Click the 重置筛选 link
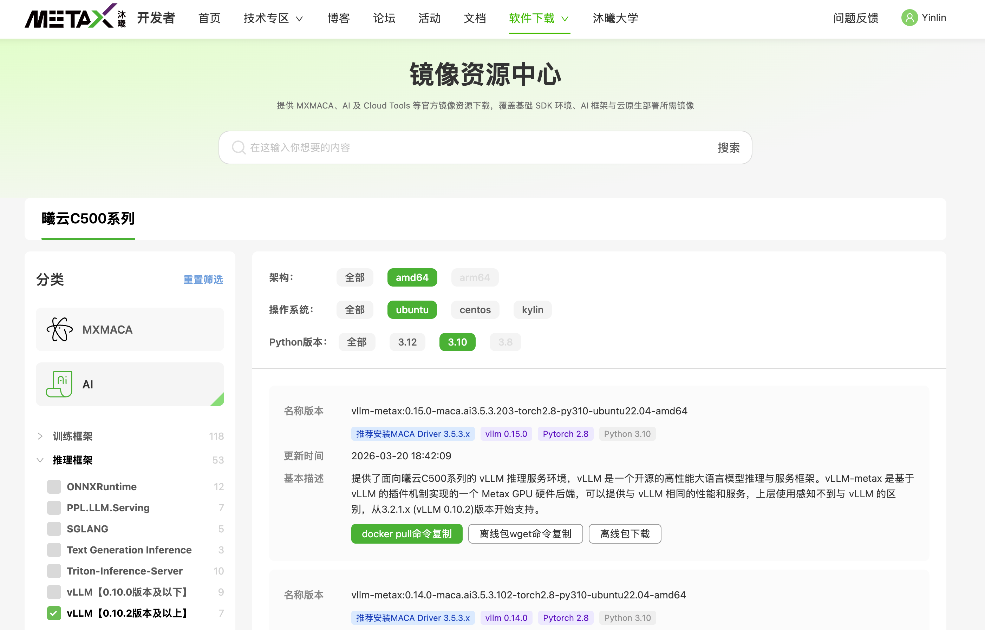 203,280
